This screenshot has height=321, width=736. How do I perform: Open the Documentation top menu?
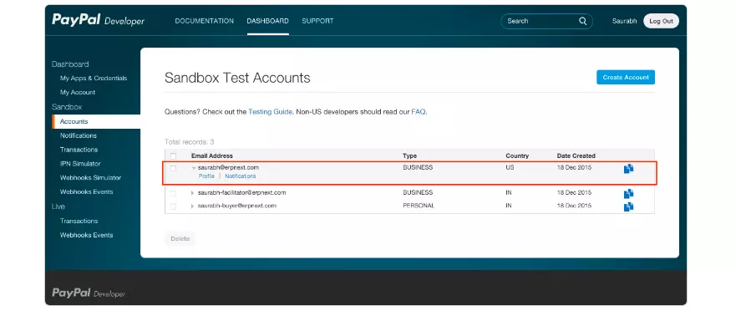coord(204,21)
